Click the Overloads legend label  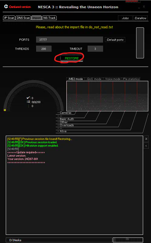67,125
